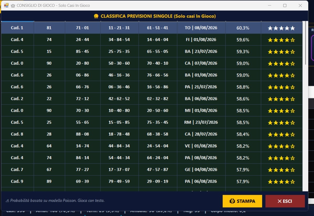Maximize the CONSIGLIO DI GIOCO window
Image resolution: width=314 pixels, height=216 pixels.
click(285, 6)
